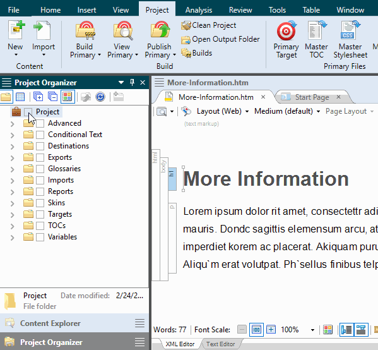This screenshot has height=350, width=378.
Task: Check the Targets folder checkbox
Action: [40, 214]
